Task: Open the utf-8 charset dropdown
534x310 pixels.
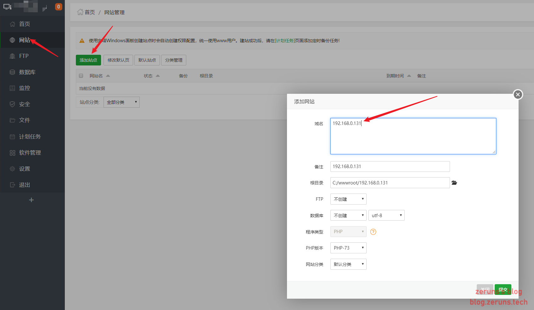Action: pyautogui.click(x=386, y=215)
